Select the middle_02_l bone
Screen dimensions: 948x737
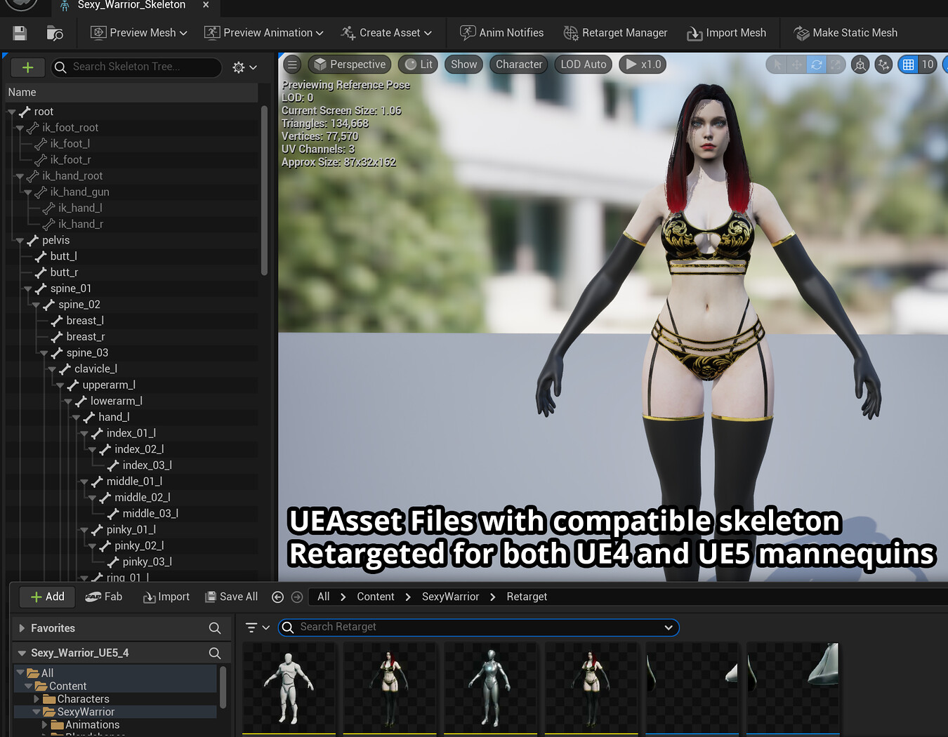(142, 498)
